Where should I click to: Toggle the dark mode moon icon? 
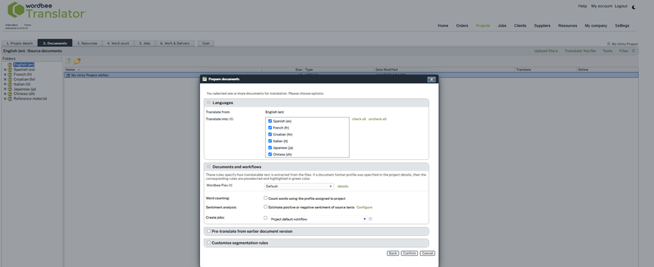(x=634, y=7)
